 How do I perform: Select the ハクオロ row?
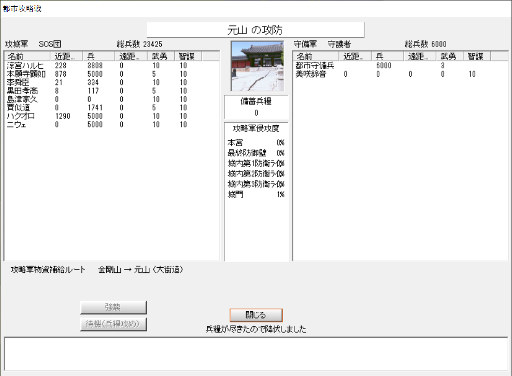[x=21, y=116]
